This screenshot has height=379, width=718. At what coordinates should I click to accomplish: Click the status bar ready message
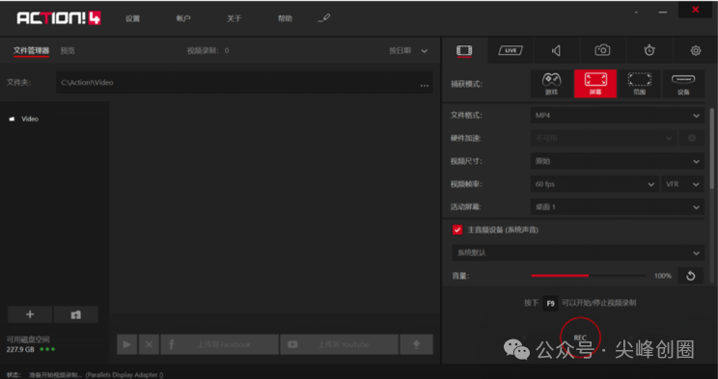coord(96,375)
